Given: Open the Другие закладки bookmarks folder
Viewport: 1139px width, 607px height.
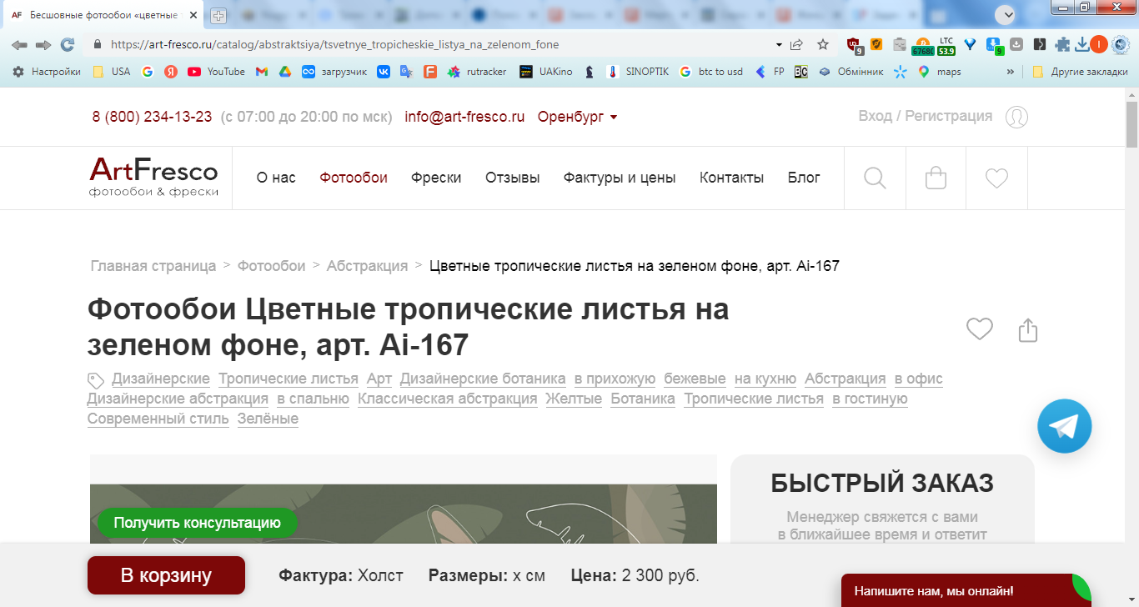Looking at the screenshot, I should click(1080, 72).
